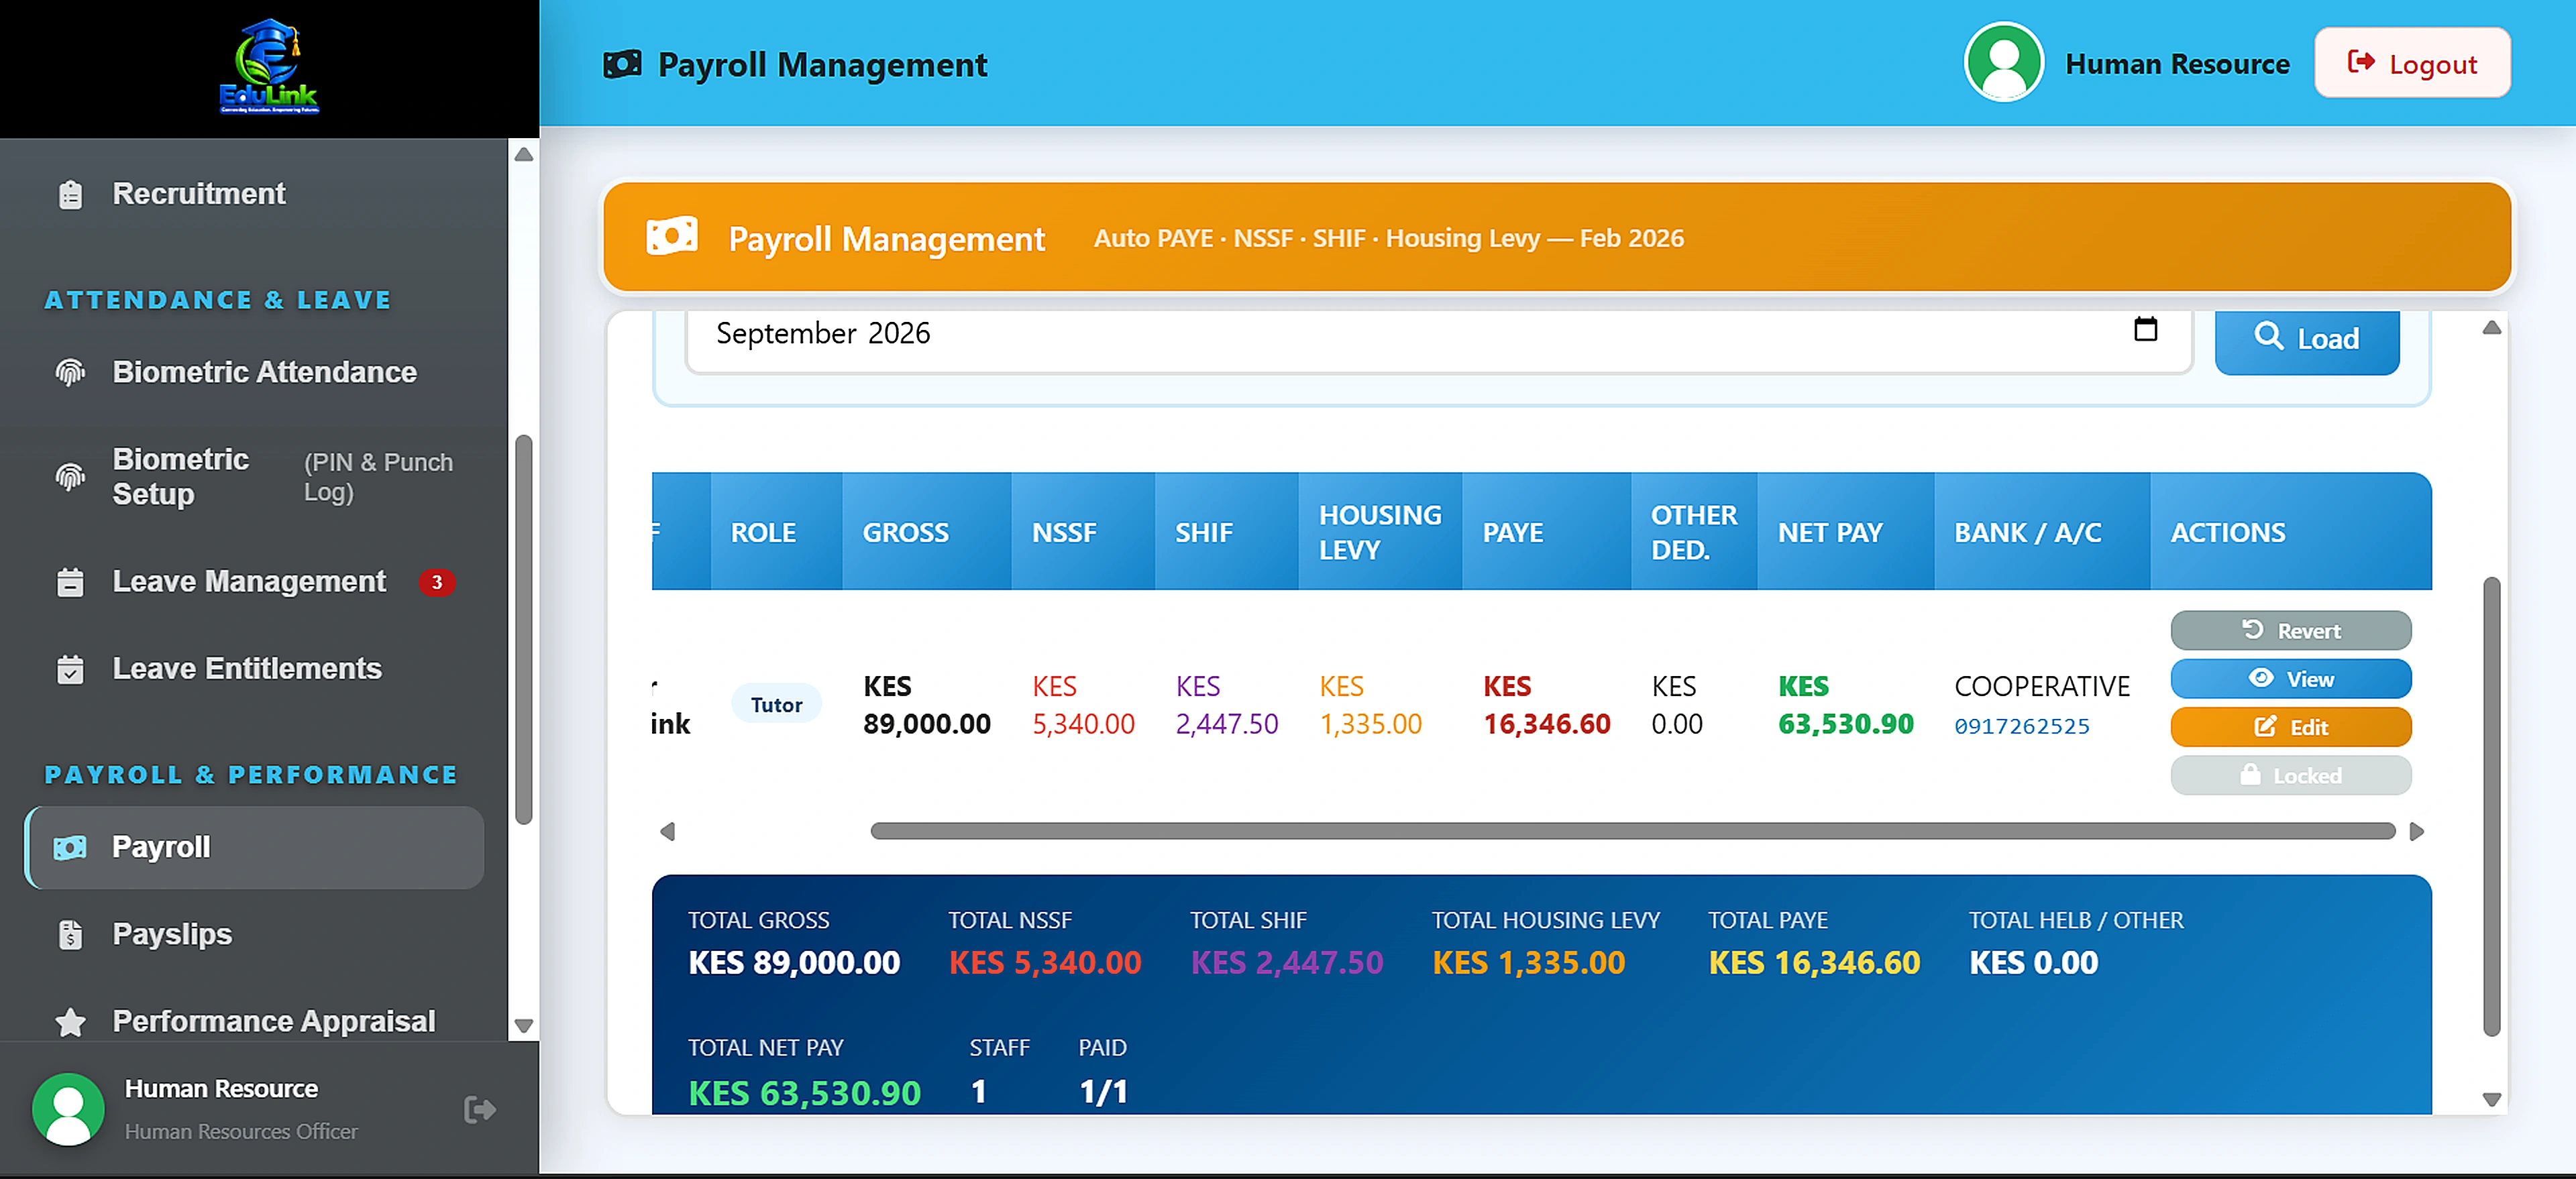This screenshot has width=2576, height=1179.
Task: Open Biometric Setup (PIN & Punch Log)
Action: tap(254, 477)
